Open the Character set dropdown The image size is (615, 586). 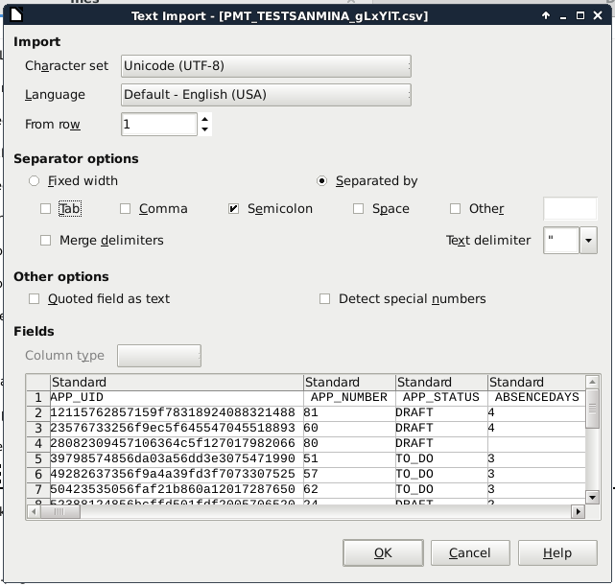pos(266,66)
